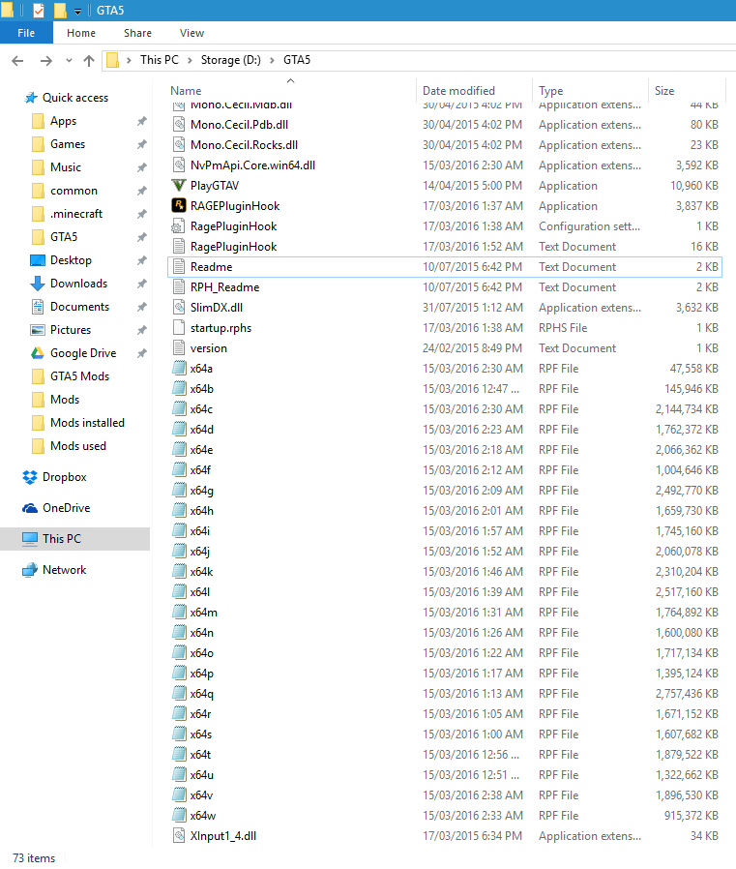Click the Network icon in sidebar
The width and height of the screenshot is (736, 869).
[30, 570]
